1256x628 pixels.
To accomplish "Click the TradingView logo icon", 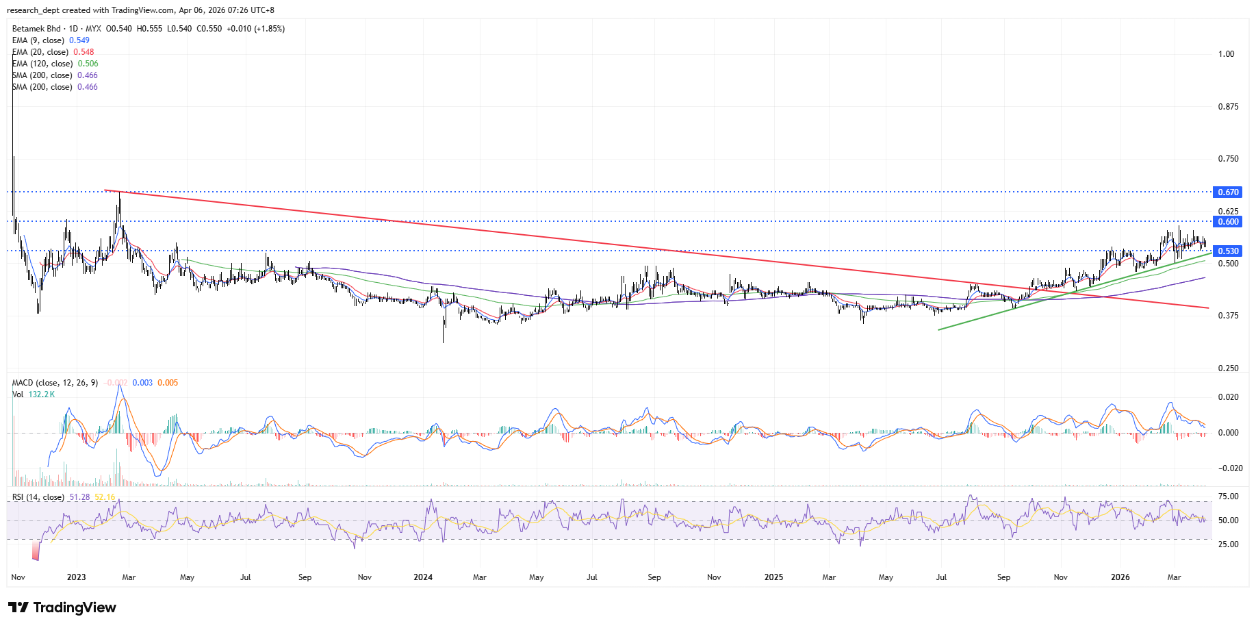I will click(x=18, y=607).
